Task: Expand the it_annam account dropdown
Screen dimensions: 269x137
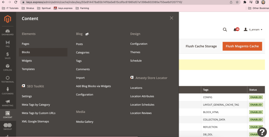Action: [253, 30]
